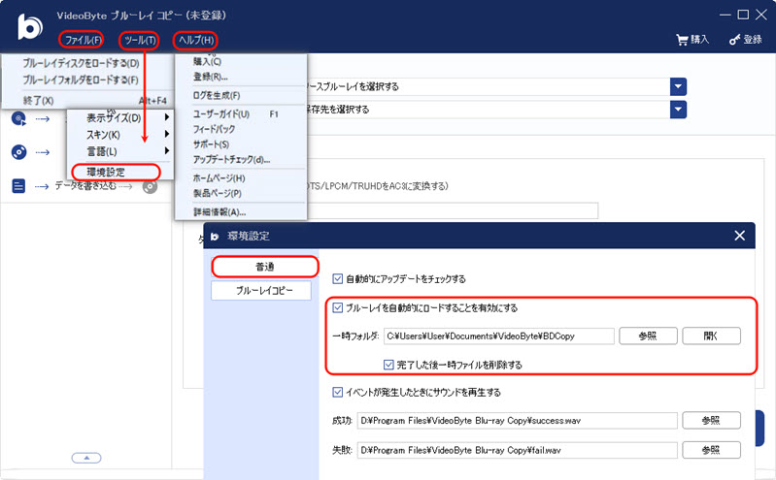The height and width of the screenshot is (480, 776).
Task: Open the ファイル(F) menu
Action: (x=82, y=40)
